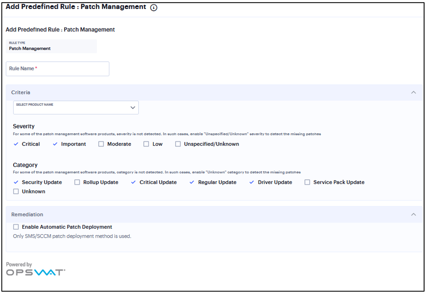Disable the Important severity checkbox
425x293 pixels.
point(54,144)
